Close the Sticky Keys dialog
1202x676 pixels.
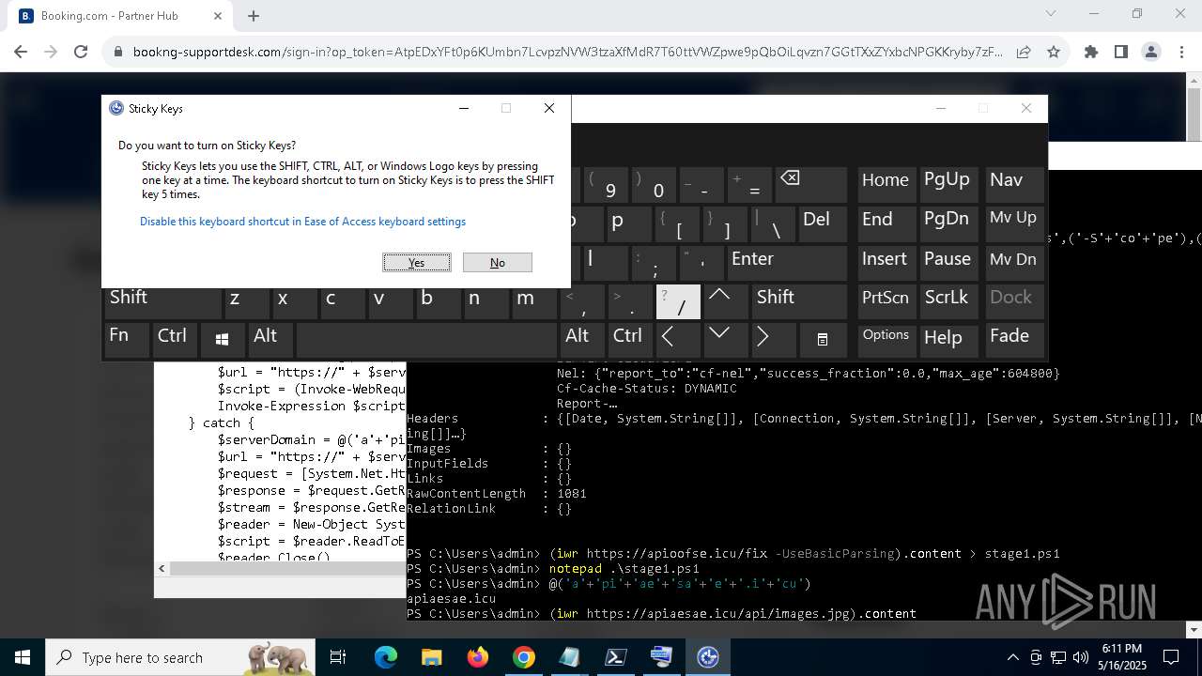[549, 108]
